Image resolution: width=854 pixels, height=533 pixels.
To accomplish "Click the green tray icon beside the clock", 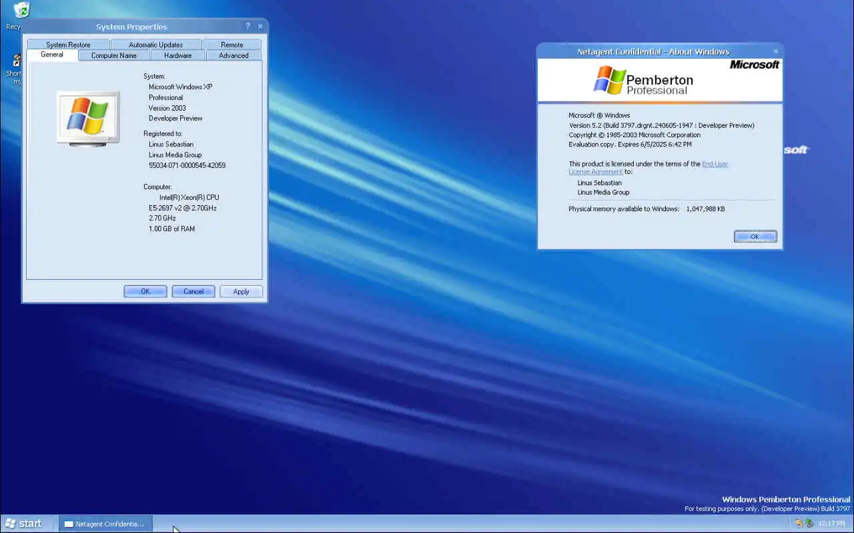I will pyautogui.click(x=809, y=523).
